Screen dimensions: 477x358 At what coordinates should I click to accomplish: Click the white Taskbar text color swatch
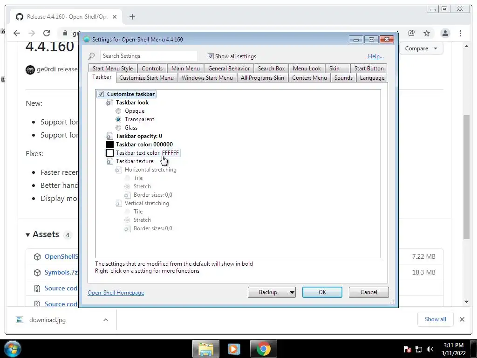coord(110,153)
